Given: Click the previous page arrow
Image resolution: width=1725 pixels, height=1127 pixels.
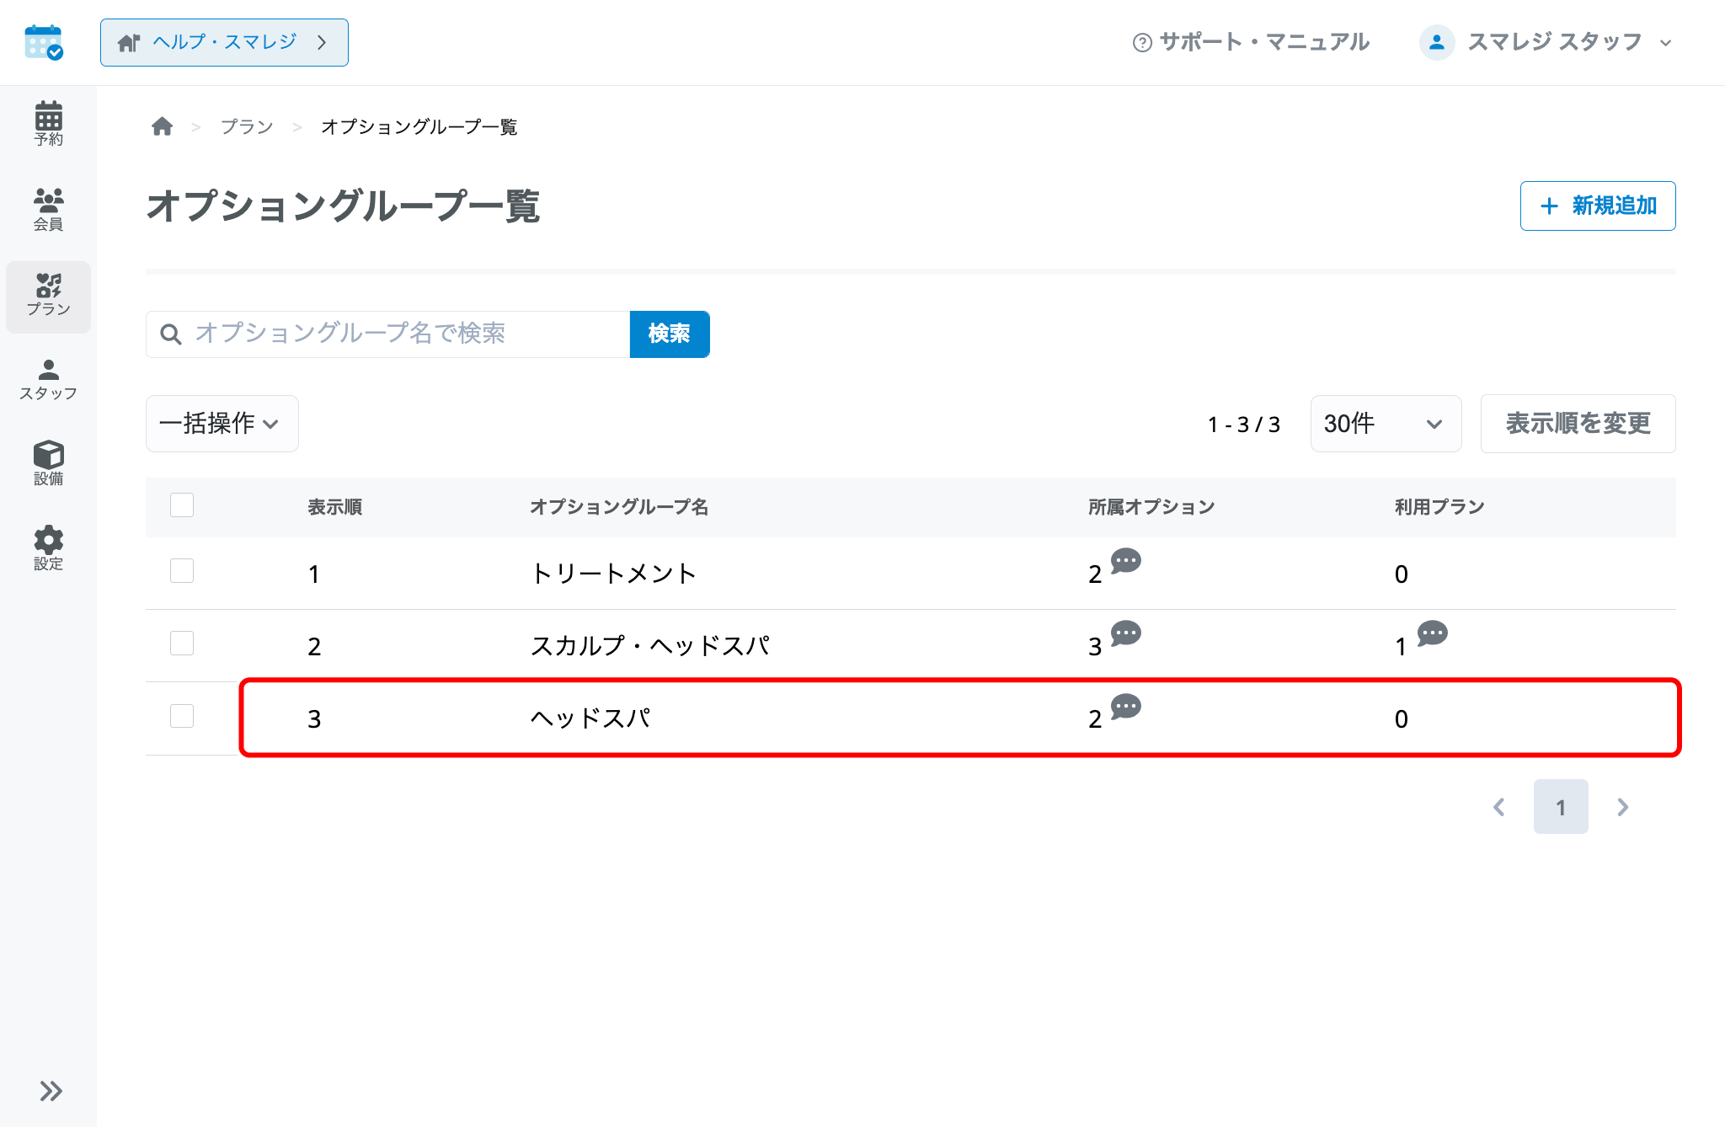Looking at the screenshot, I should (1499, 807).
